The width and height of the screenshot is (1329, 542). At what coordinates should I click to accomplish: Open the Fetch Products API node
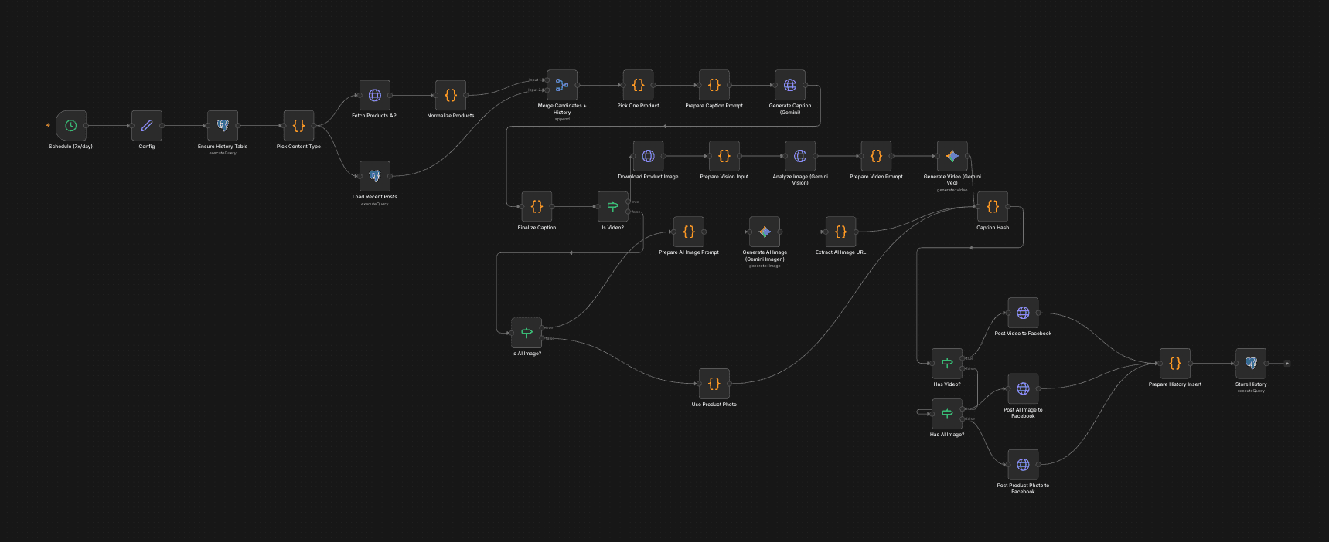(x=375, y=96)
